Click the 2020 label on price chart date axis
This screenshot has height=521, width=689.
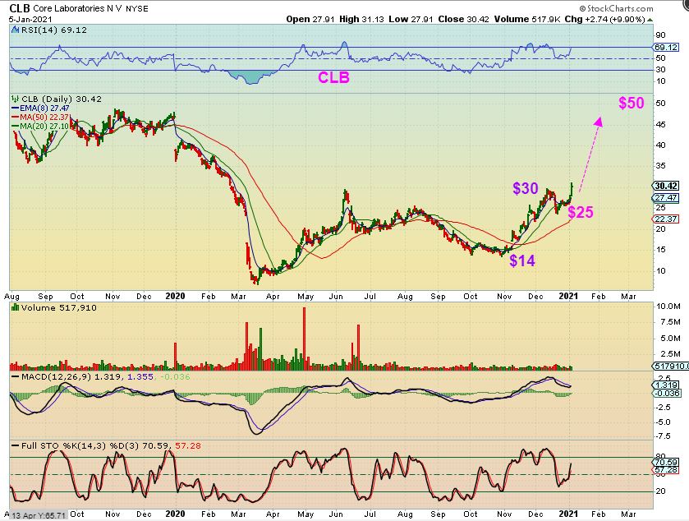[x=175, y=297]
